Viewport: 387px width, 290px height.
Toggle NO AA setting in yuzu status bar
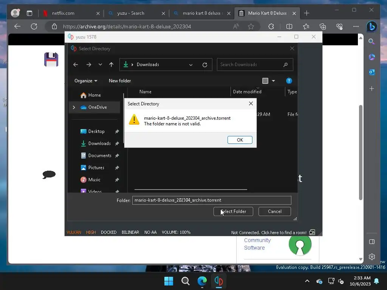[x=150, y=232]
